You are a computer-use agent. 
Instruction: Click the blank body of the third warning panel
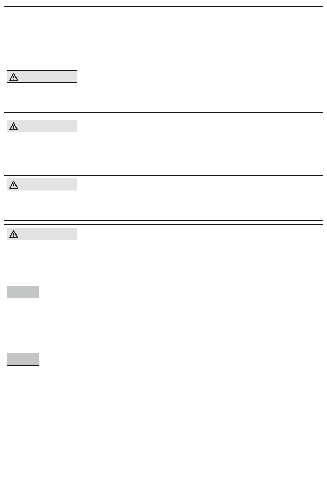pyautogui.click(x=163, y=205)
